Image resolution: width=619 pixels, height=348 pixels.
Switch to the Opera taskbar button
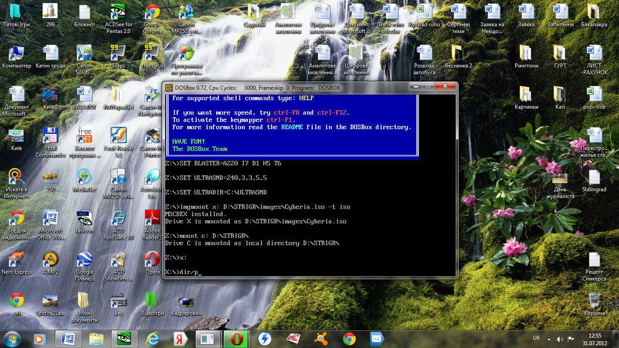pyautogui.click(x=237, y=338)
